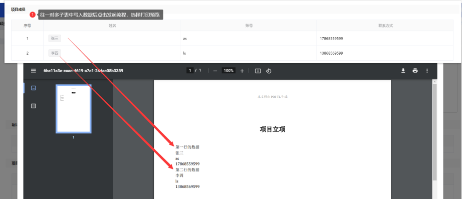Select phone number 13868569599 cell
462x199 pixels.
(385, 53)
